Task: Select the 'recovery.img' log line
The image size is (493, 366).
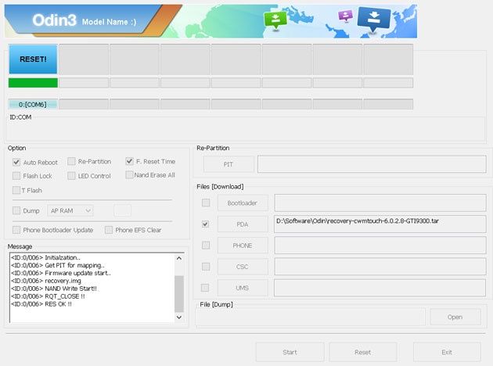Action: (x=46, y=281)
